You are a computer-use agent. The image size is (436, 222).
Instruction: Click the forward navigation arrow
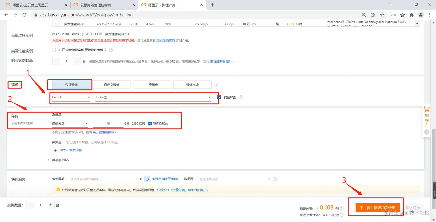(15, 15)
